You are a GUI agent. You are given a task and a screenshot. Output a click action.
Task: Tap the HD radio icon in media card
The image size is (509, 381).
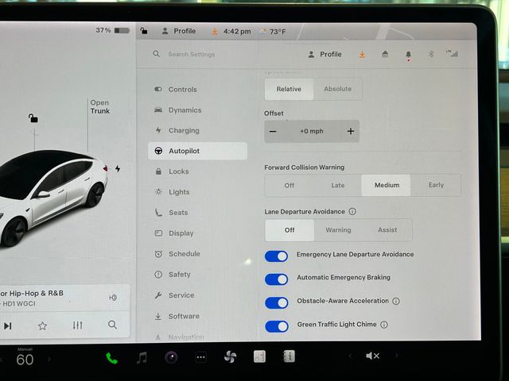[113, 298]
